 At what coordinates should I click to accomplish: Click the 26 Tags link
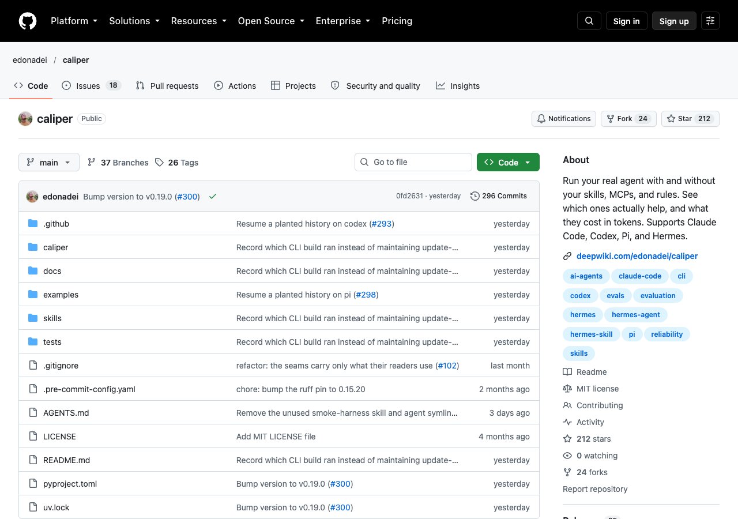pos(176,163)
